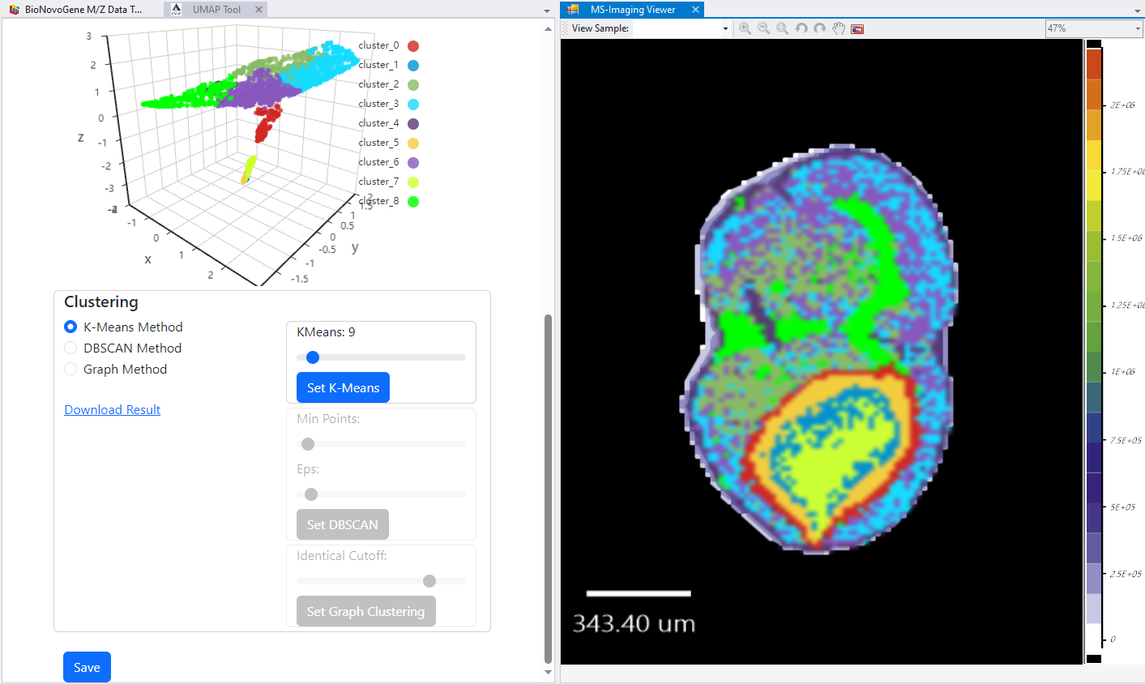1145x684 pixels.
Task: Switch to the UMAP Tool tab
Action: click(x=216, y=10)
